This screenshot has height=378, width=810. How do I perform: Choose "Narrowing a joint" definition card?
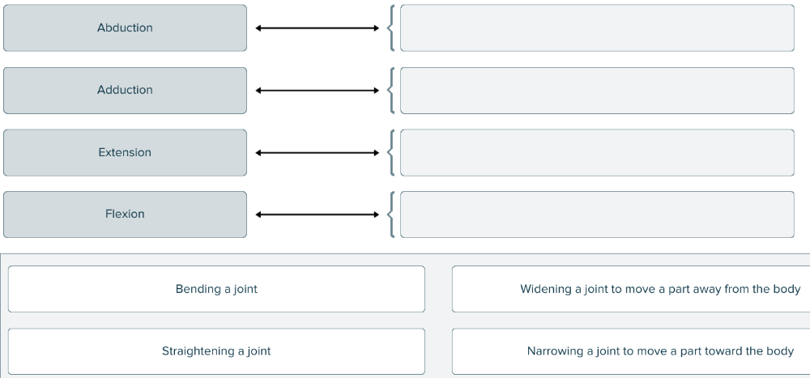coord(630,351)
